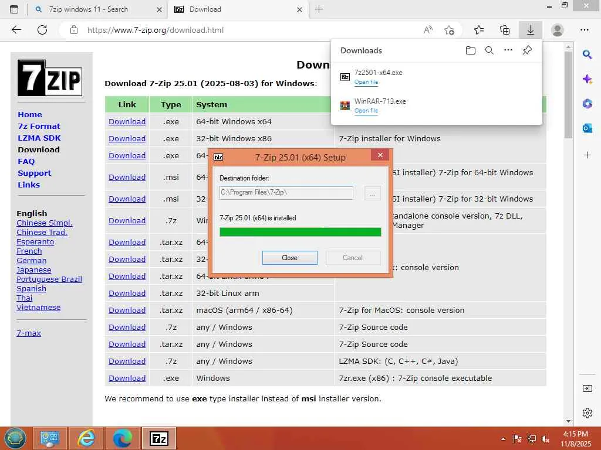Switch language to Chinese Simpl.
Image resolution: width=601 pixels, height=450 pixels.
pyautogui.click(x=45, y=223)
